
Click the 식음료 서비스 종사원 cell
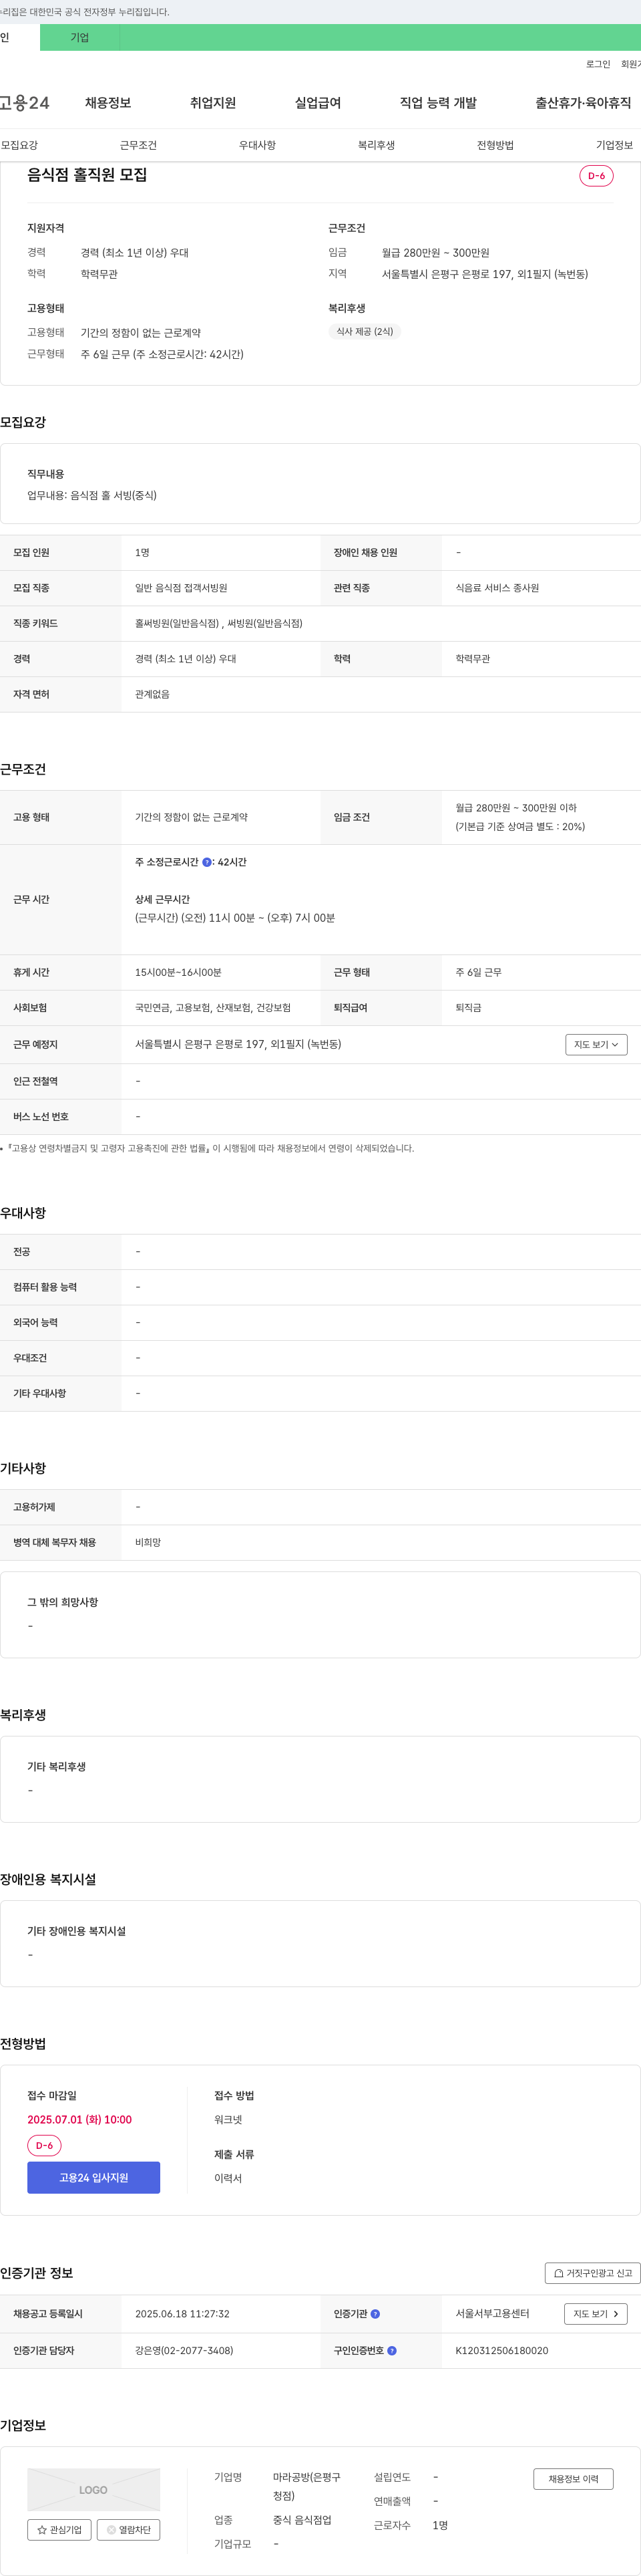pos(497,588)
